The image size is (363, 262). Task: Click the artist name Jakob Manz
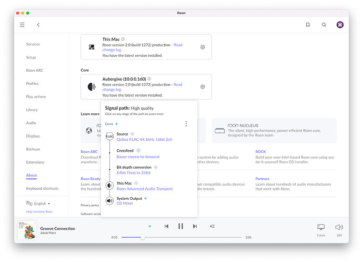pos(48,233)
